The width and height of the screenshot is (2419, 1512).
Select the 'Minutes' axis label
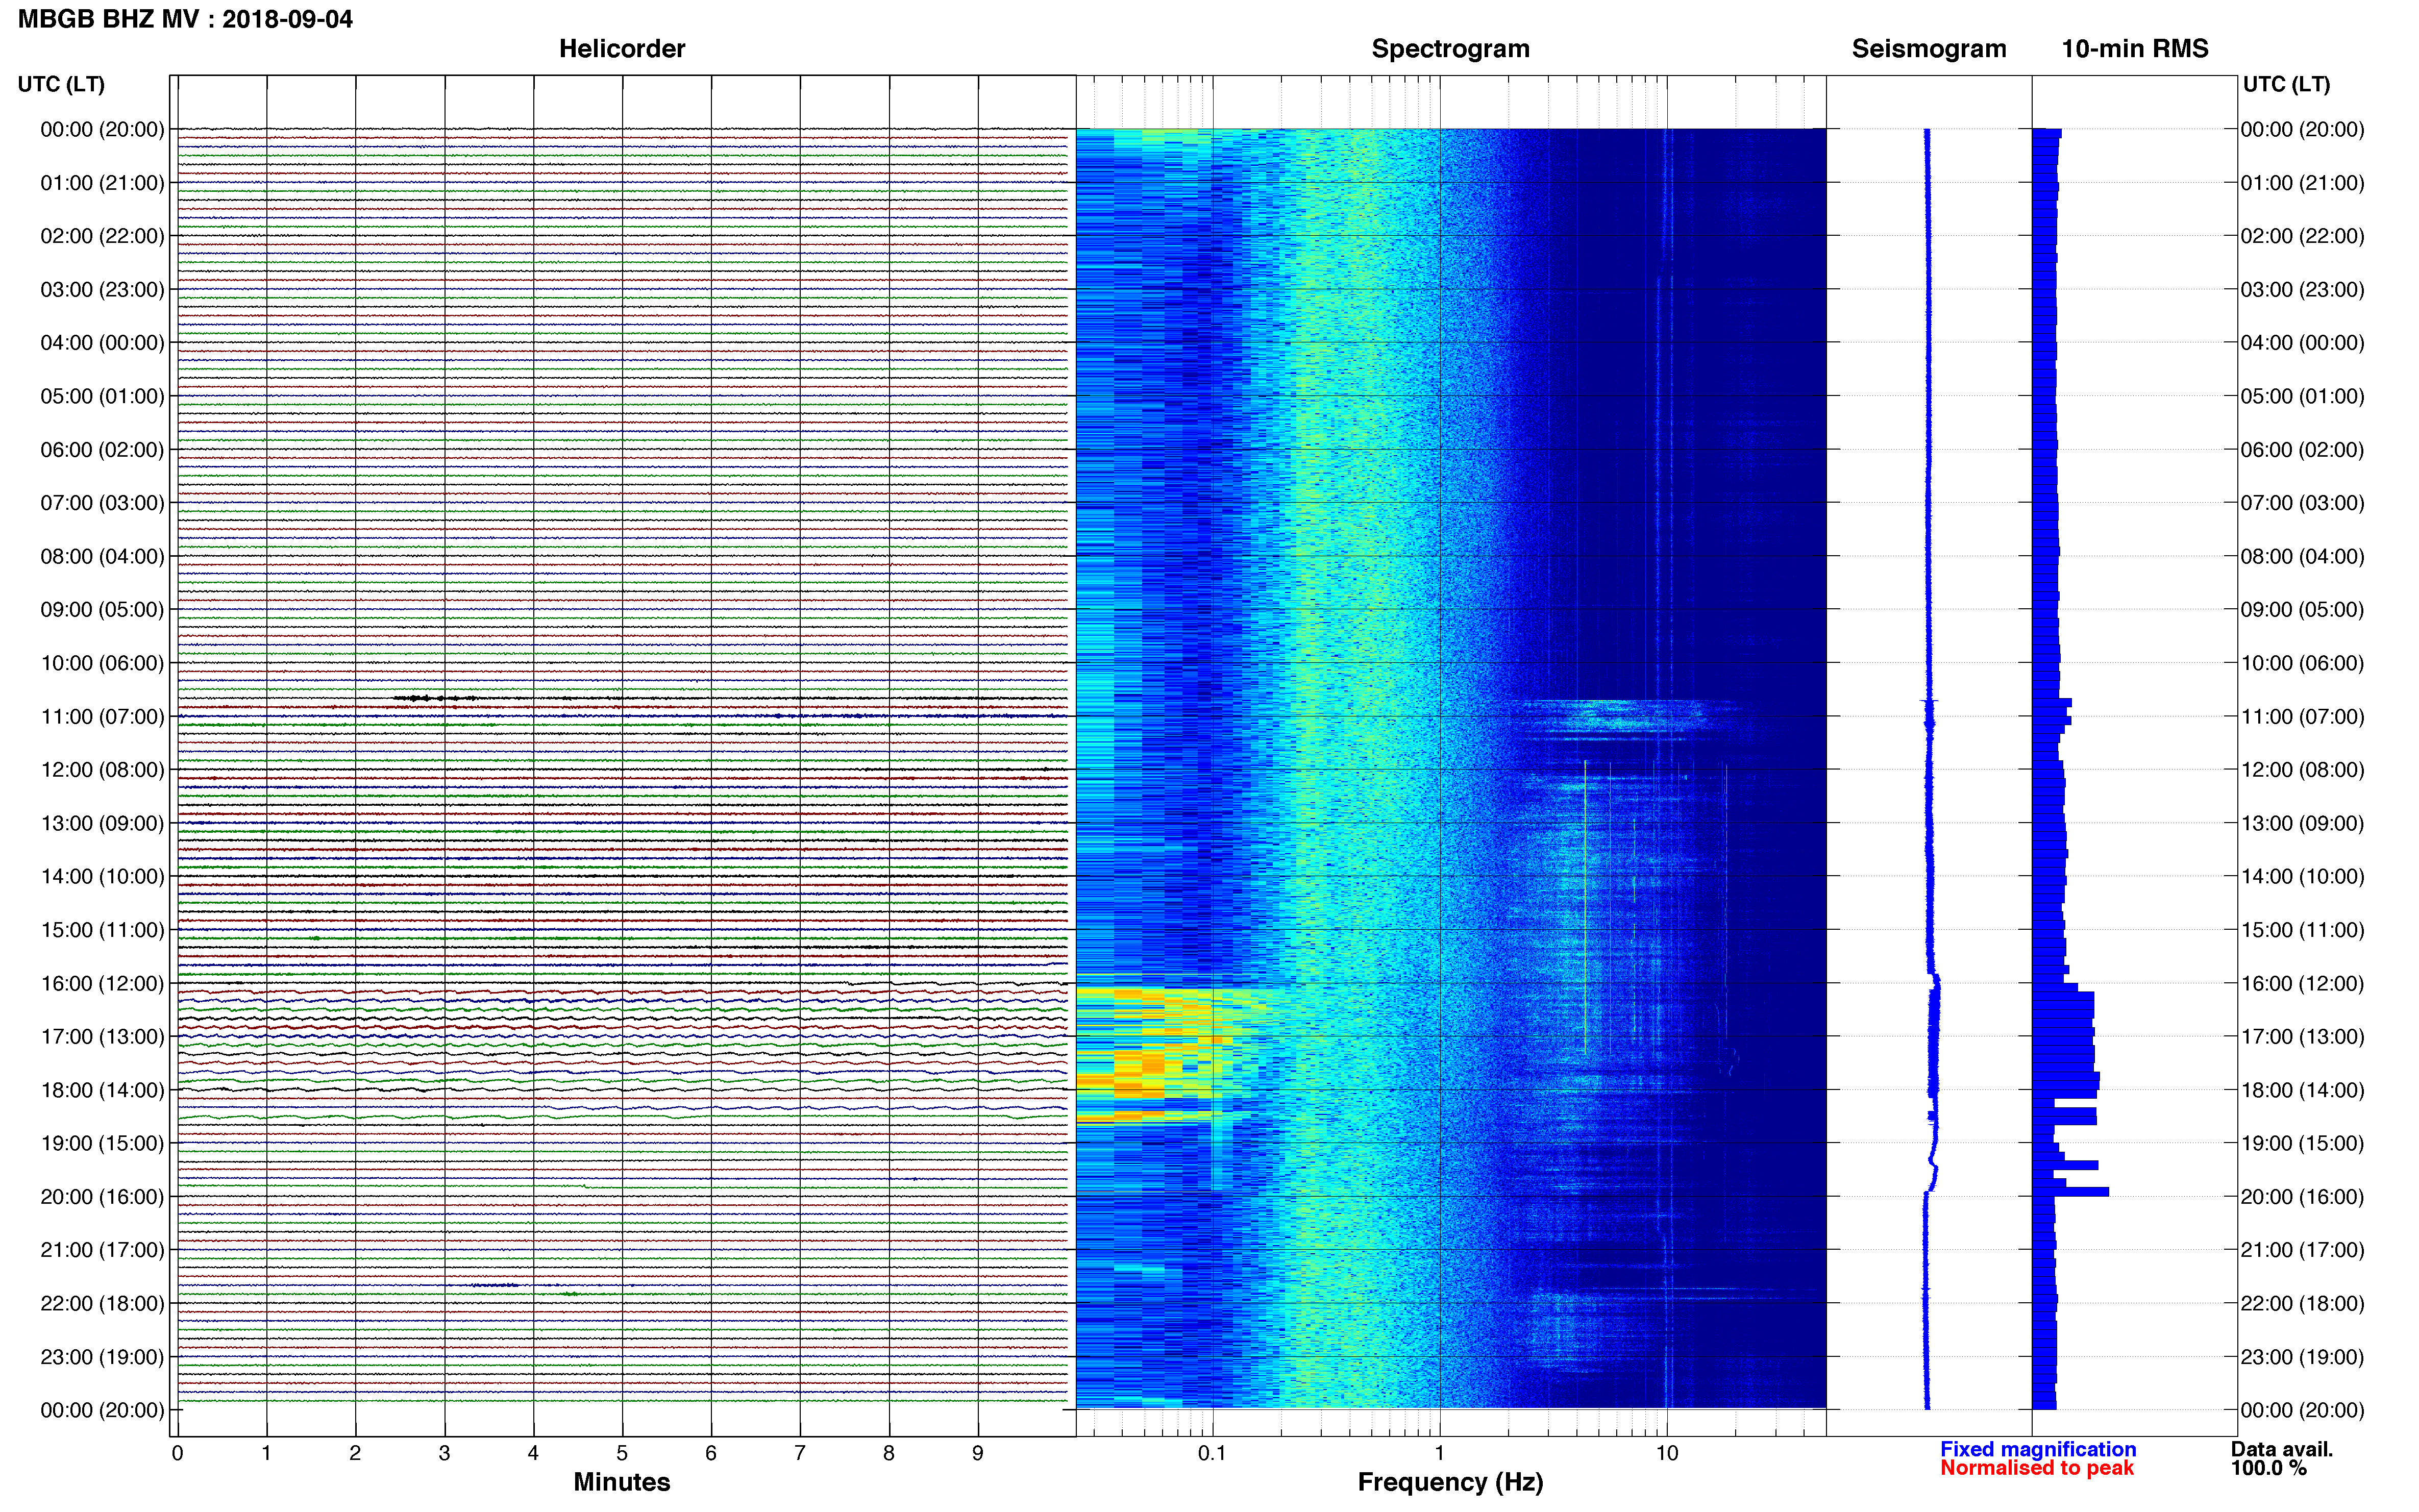tap(621, 1482)
